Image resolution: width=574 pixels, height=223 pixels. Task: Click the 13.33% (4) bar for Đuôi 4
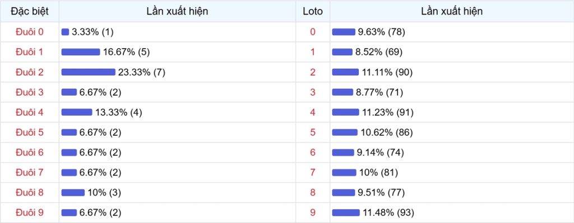click(77, 112)
